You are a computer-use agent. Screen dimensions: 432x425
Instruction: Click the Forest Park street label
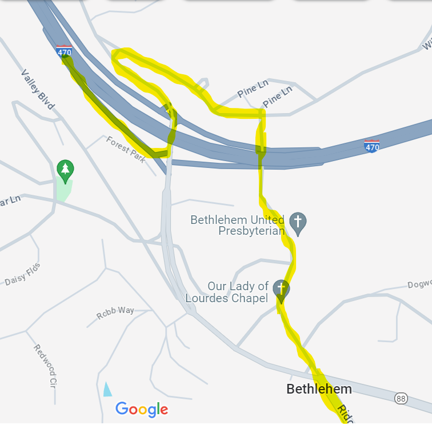click(x=126, y=149)
